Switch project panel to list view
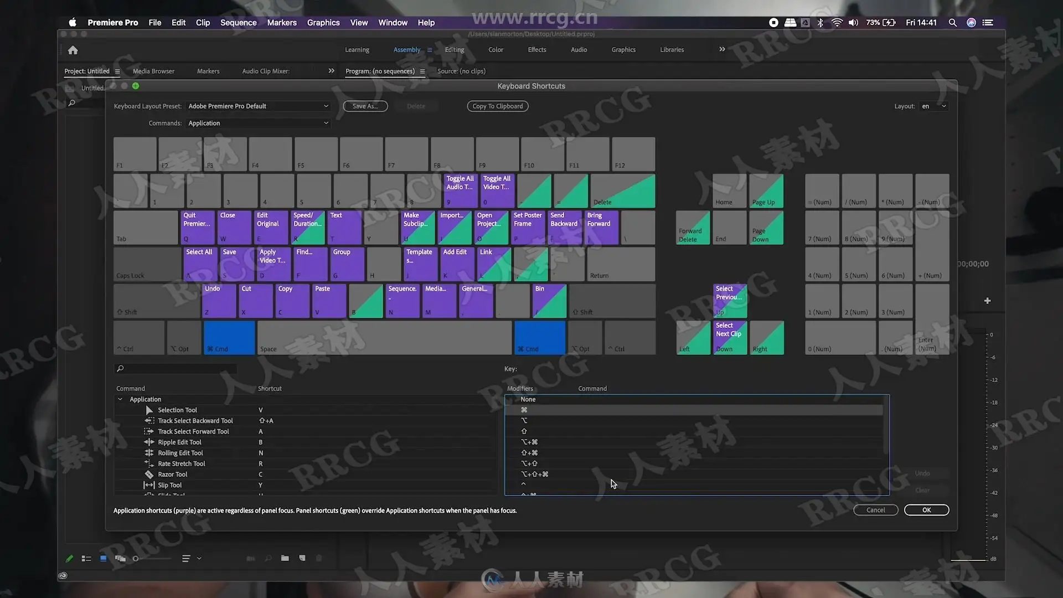 (x=86, y=559)
